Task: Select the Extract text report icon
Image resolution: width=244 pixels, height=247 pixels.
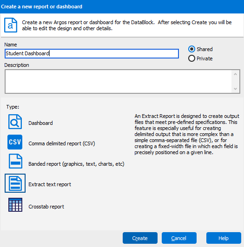Action: click(15, 183)
